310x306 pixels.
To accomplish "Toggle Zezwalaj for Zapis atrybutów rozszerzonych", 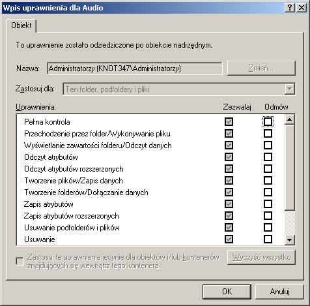I will coord(229,215).
